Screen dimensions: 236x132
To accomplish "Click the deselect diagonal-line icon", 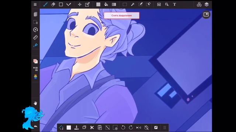I will click(107, 128).
